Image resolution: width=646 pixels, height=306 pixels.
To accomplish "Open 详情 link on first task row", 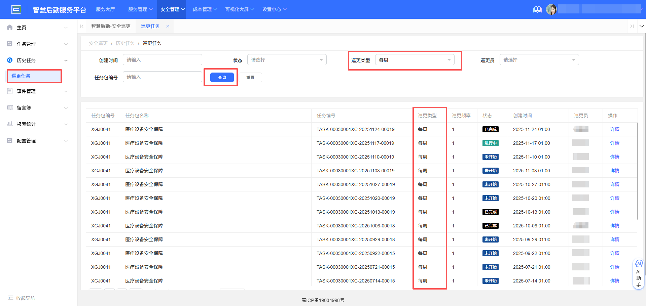I will pos(614,129).
